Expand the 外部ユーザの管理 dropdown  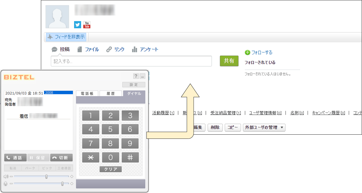pyautogui.click(x=264, y=127)
